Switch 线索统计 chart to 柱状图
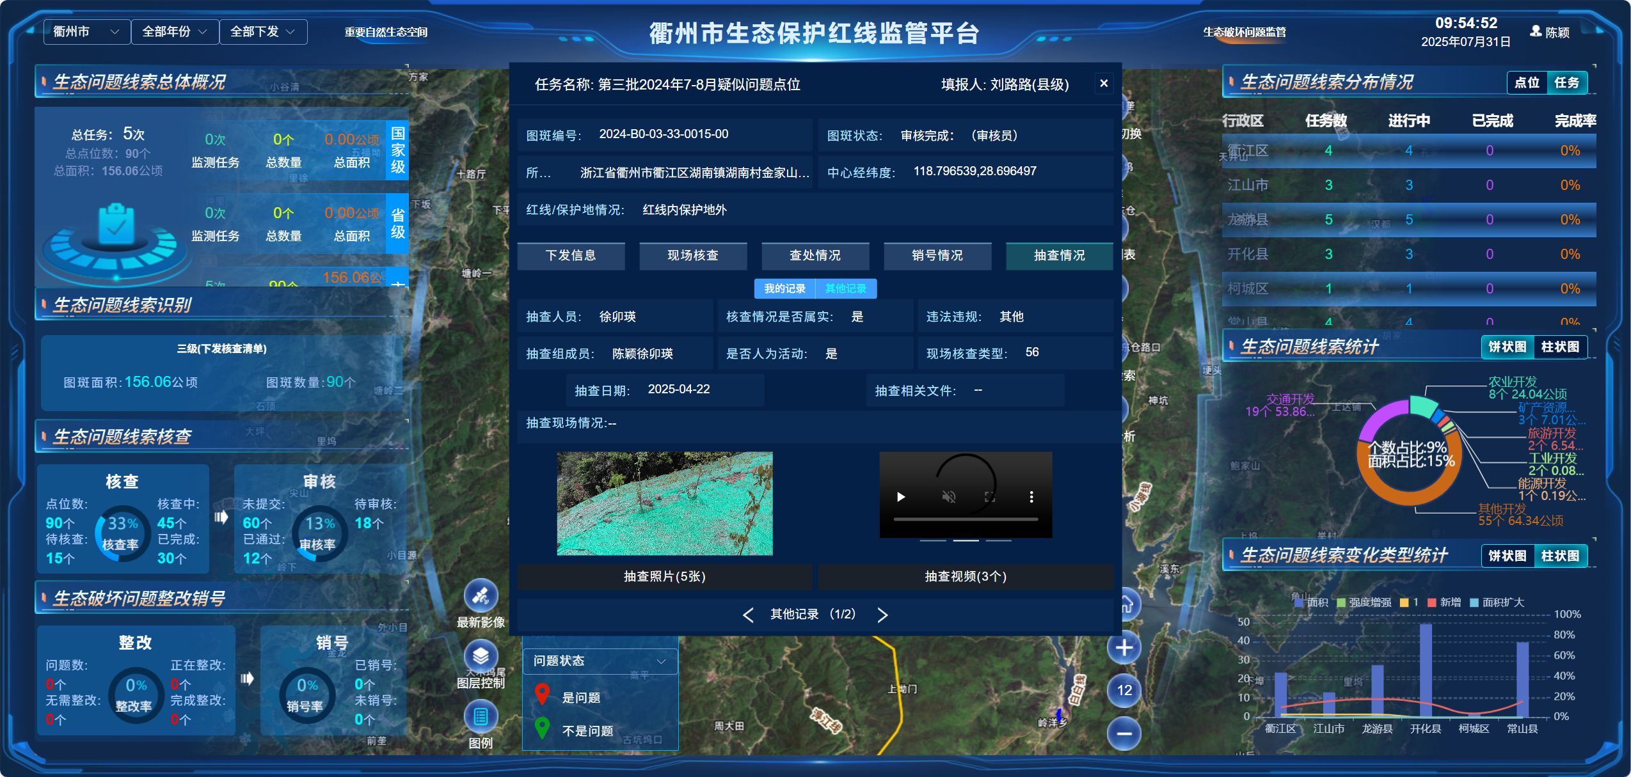 click(1559, 347)
